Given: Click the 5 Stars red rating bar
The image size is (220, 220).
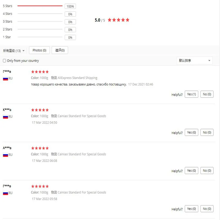Looking at the screenshot, I should (40, 6).
